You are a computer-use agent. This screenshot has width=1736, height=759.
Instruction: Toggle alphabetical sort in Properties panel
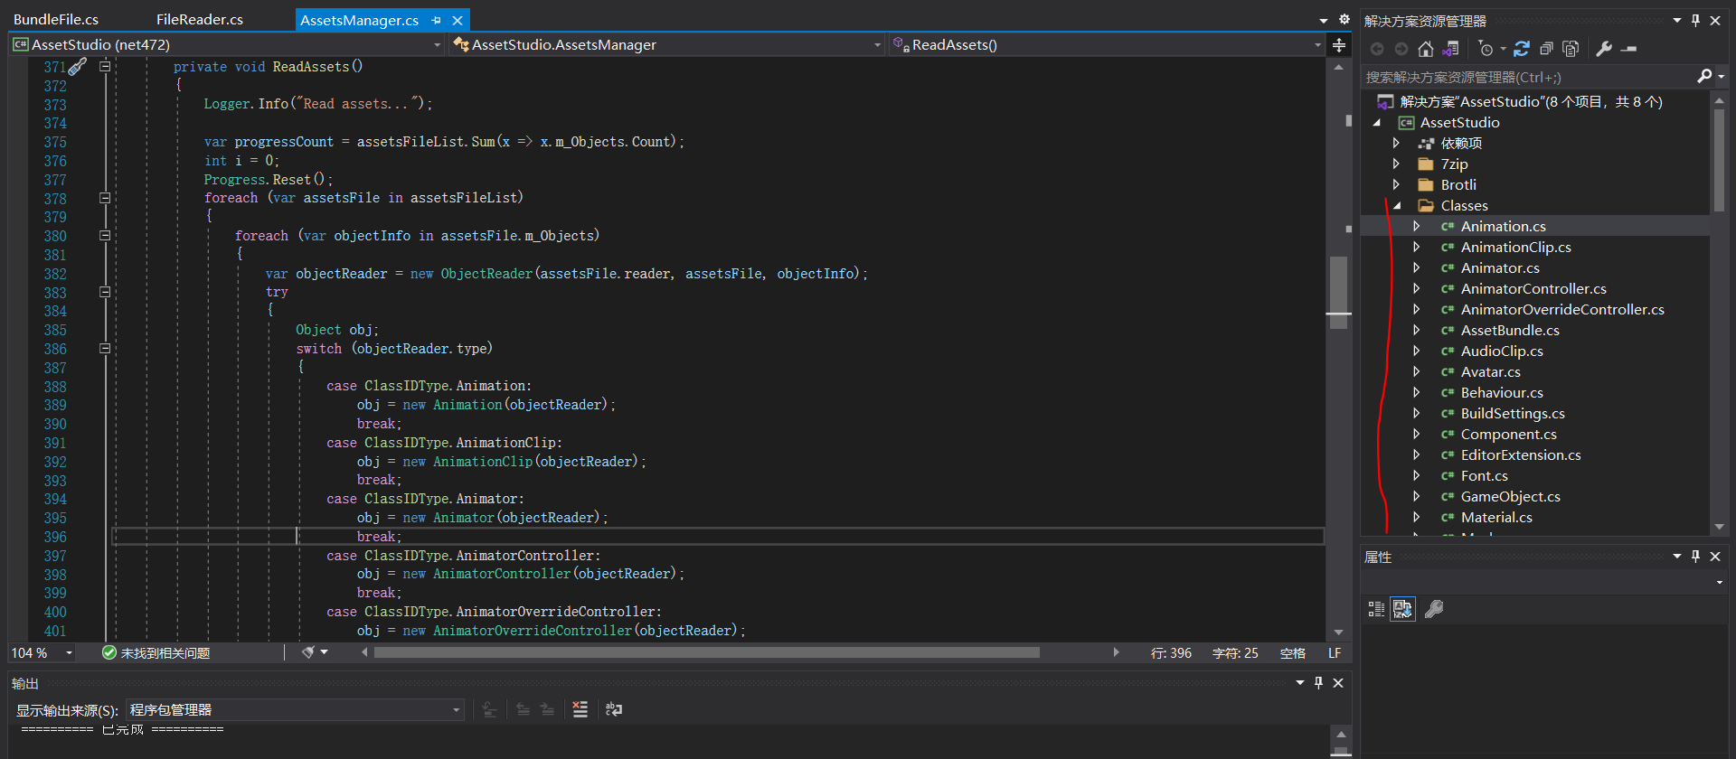point(1402,609)
